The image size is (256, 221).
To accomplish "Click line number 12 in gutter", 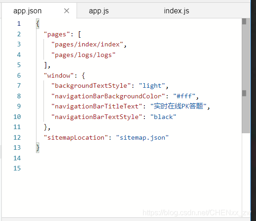I will pos(17,137).
